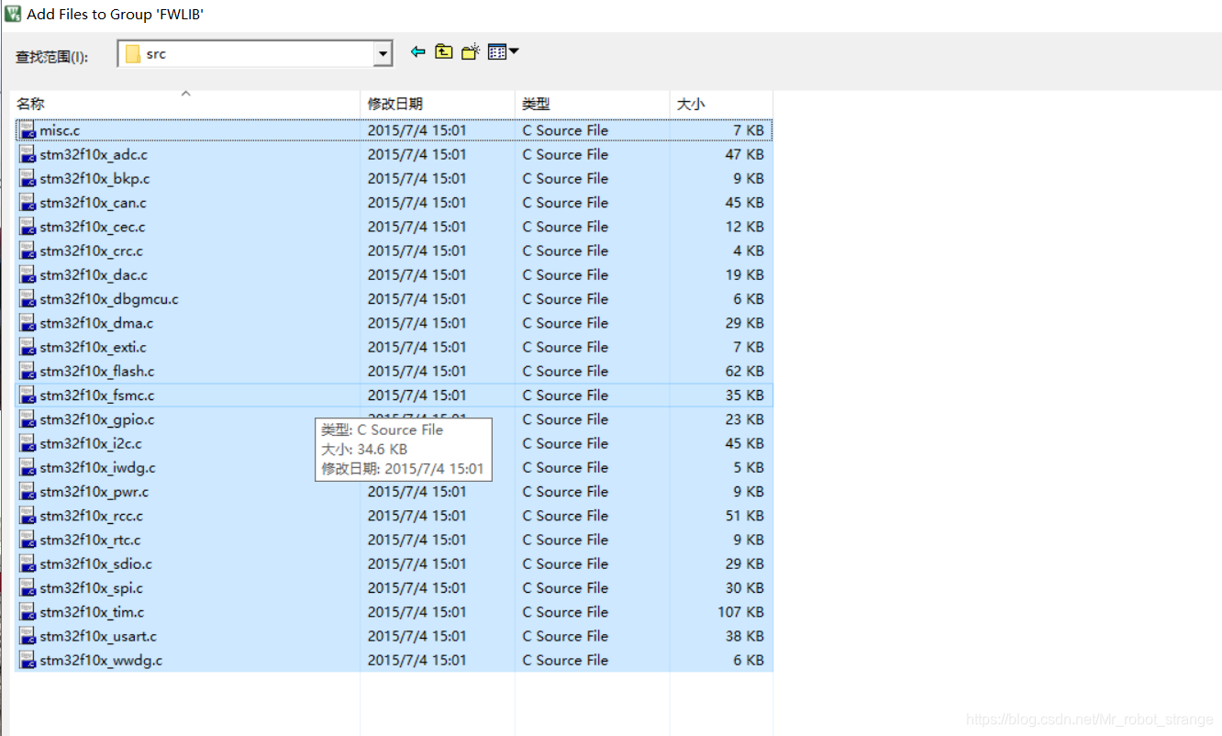Go back to last visited folder
The image size is (1222, 736).
[x=418, y=52]
